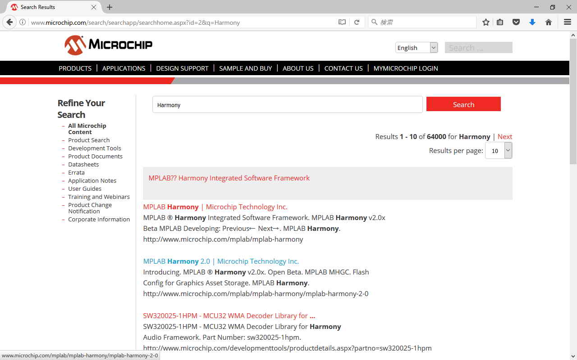Viewport: 577px width, 360px height.
Task: Go to Next results page
Action: (505, 136)
